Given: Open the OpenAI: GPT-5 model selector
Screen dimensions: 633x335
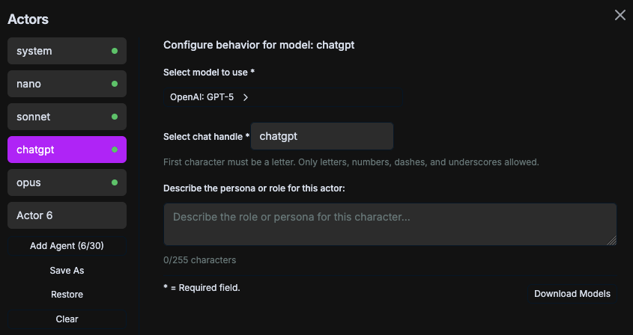Looking at the screenshot, I should tap(202, 97).
